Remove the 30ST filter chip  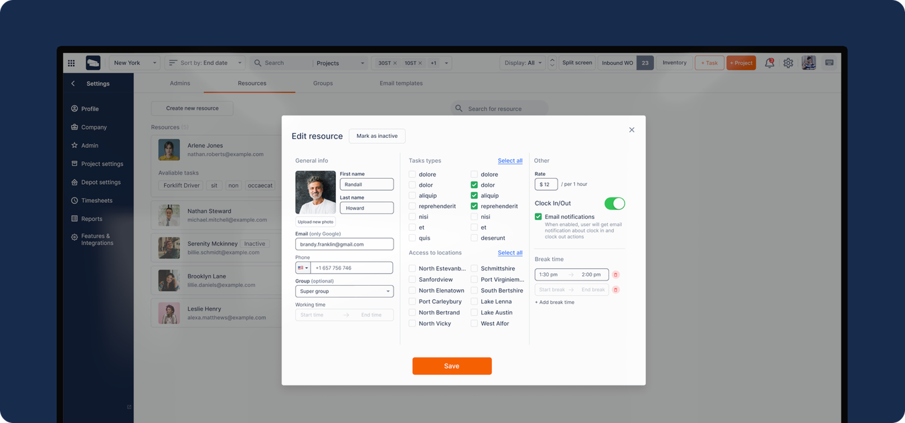(x=395, y=63)
